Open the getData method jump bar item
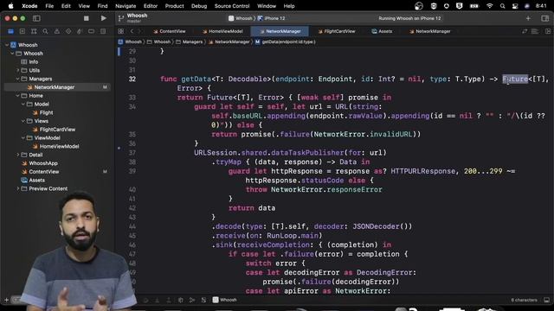The width and height of the screenshot is (554, 311). tap(285, 42)
